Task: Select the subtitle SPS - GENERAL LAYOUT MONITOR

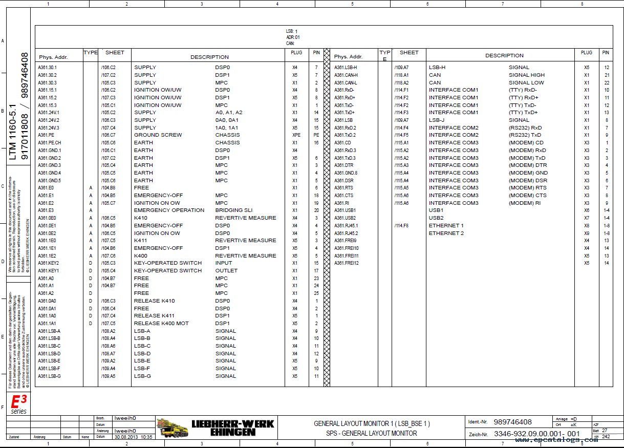Action: (372, 433)
